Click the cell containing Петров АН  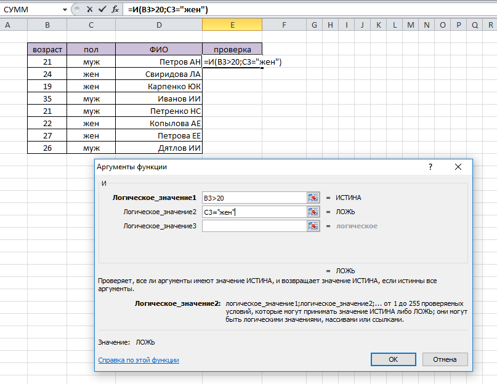click(x=159, y=62)
